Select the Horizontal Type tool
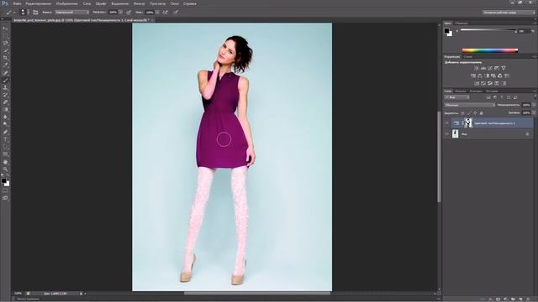Screen dimensions: 538x302 coord(5,139)
